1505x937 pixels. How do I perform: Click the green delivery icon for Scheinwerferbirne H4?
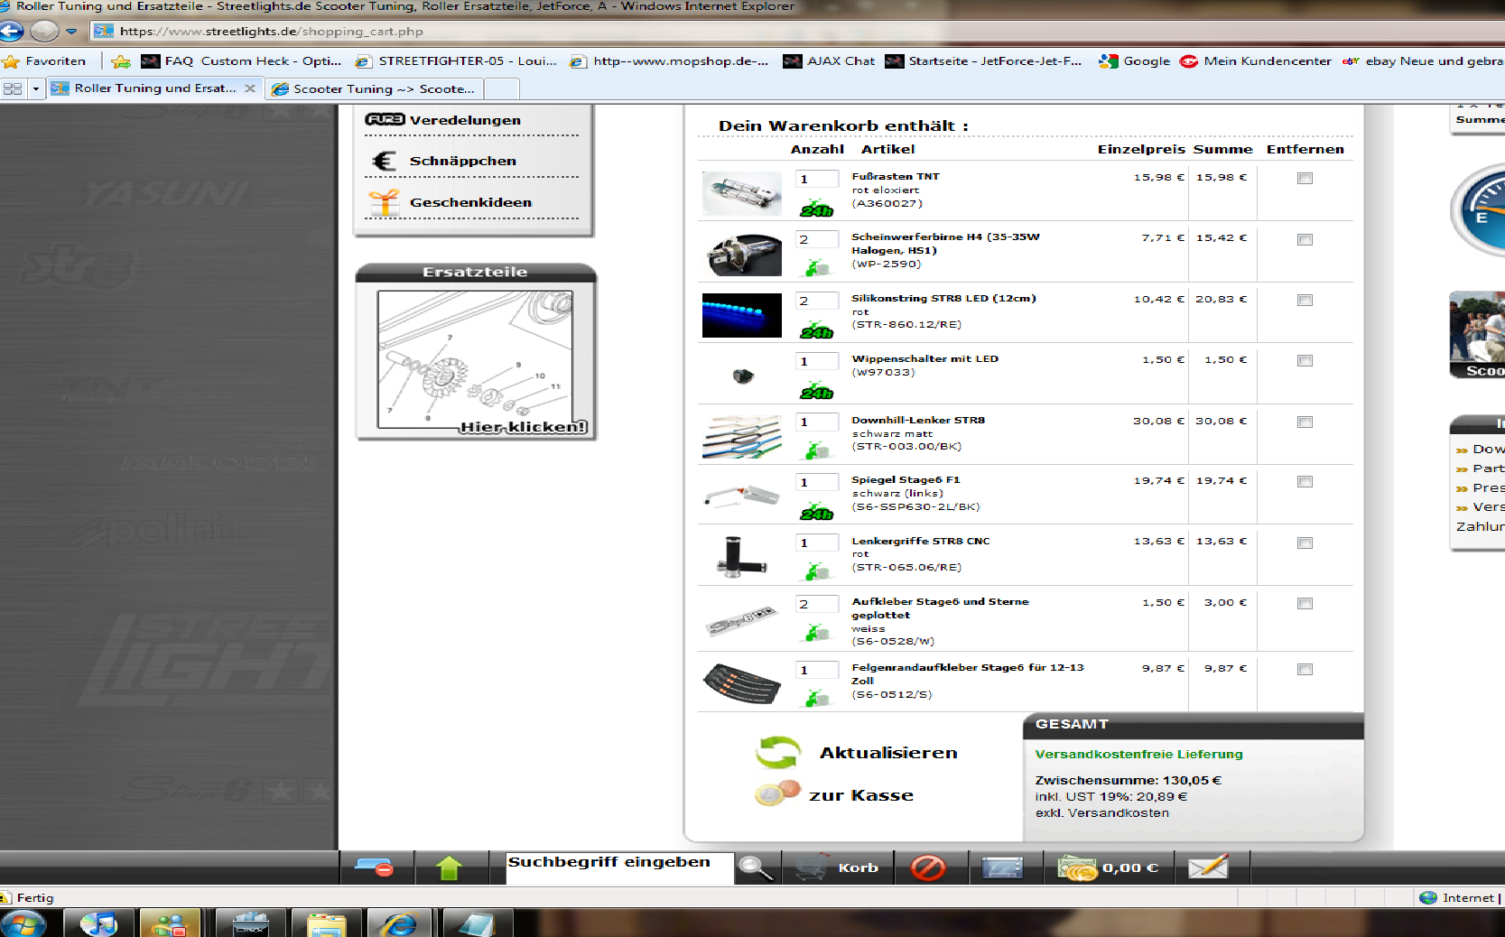[x=816, y=268]
